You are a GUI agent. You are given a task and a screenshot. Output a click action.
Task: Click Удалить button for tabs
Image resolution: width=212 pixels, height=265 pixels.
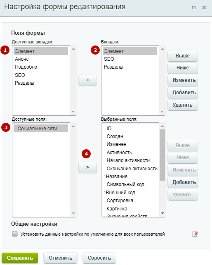pos(183,105)
